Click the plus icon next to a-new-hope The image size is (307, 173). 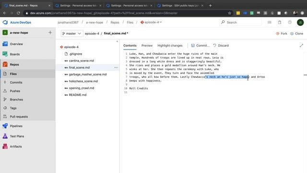tap(50, 33)
